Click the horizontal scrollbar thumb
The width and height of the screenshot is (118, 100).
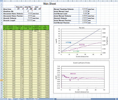[x=74, y=99]
